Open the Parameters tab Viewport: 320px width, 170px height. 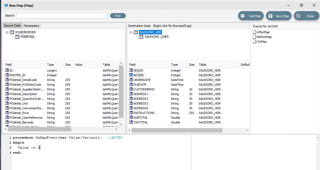point(31,26)
